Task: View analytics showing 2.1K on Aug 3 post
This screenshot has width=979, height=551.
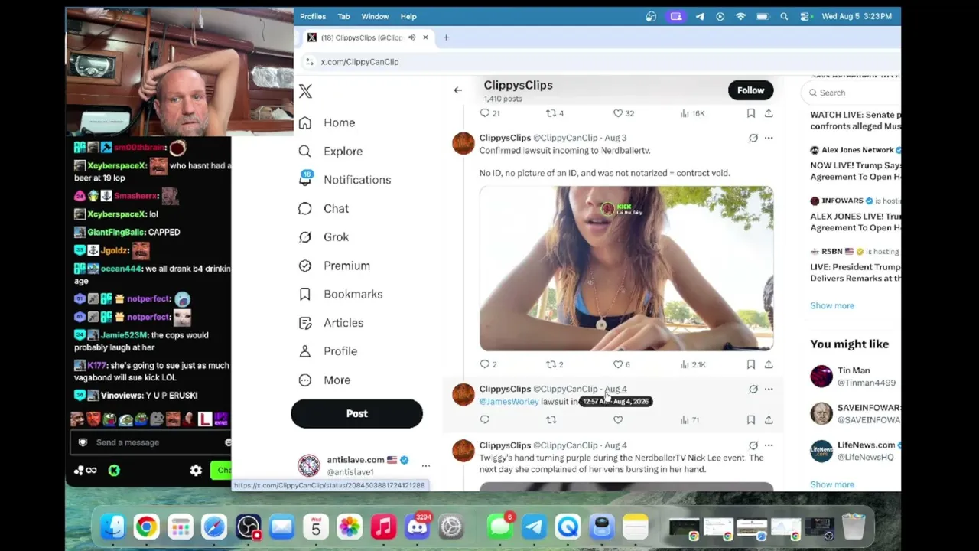Action: click(x=692, y=364)
